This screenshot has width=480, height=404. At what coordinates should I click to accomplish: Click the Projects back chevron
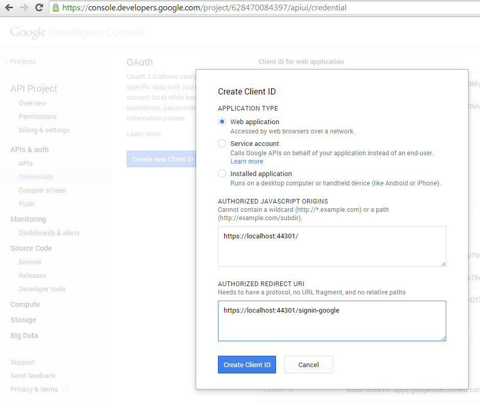coord(6,62)
